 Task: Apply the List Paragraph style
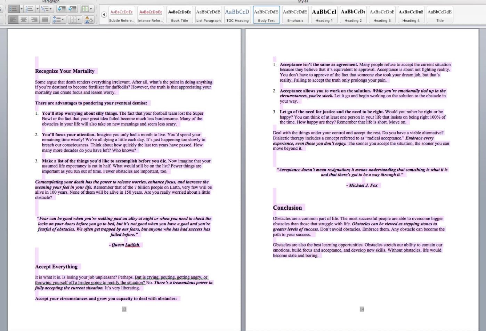tap(208, 15)
